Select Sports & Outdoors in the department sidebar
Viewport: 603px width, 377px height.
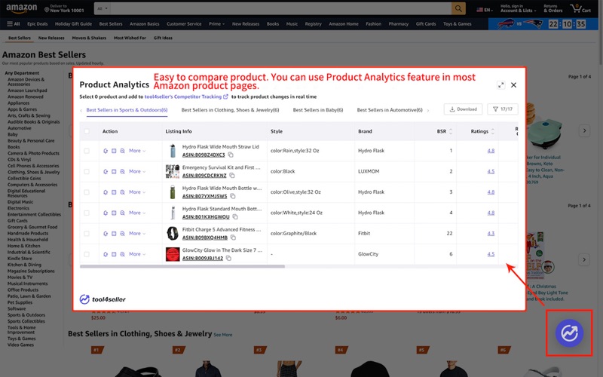pos(26,315)
